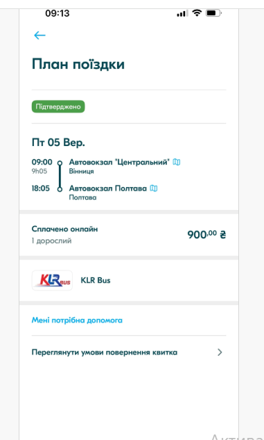Select the Пт 05 Вер. date heading
This screenshot has height=440, width=264.
coord(58,142)
